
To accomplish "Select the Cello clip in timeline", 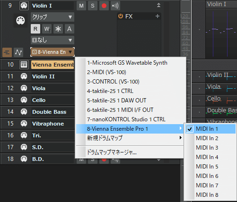I will tap(221, 100).
